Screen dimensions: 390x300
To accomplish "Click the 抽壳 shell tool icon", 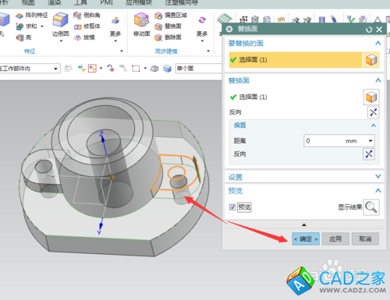I will tap(20, 37).
